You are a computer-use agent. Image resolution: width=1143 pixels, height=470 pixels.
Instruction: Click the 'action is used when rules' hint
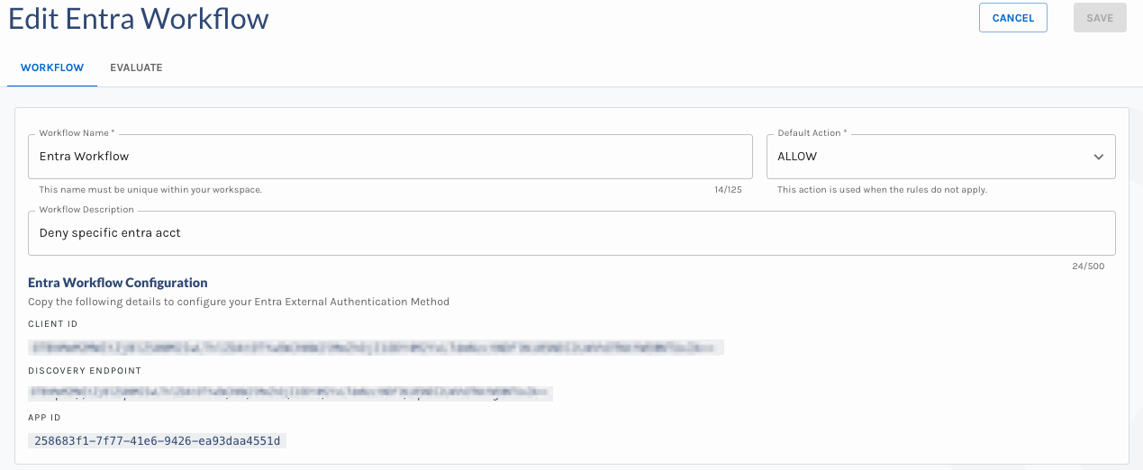pyautogui.click(x=883, y=190)
